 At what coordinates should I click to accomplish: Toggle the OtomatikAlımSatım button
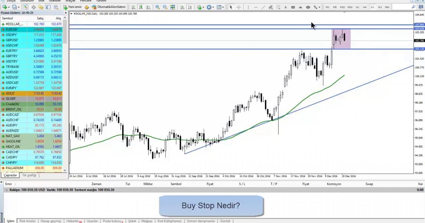108,7
